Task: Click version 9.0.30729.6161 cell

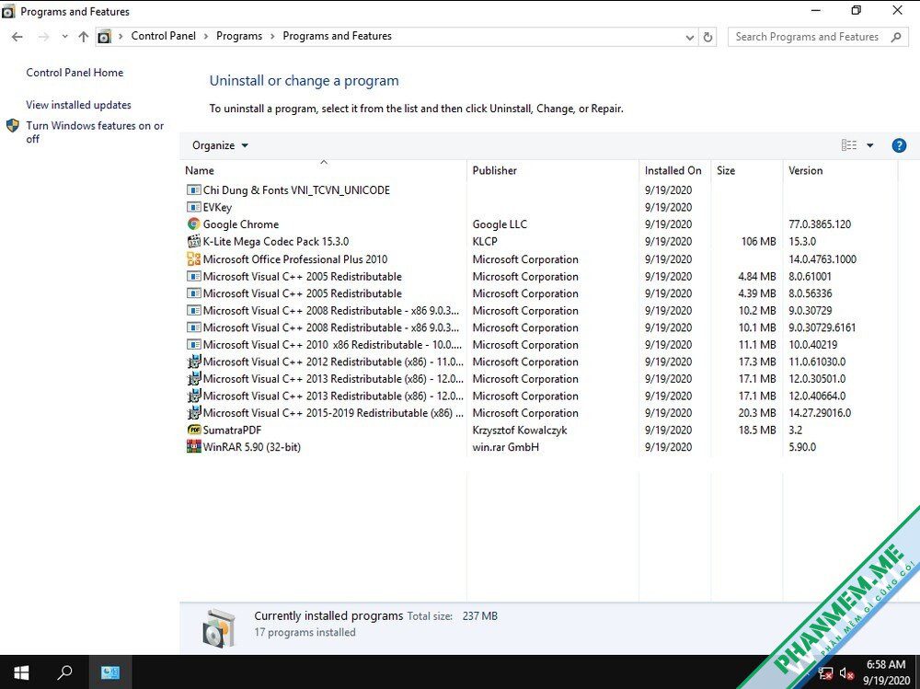Action: click(822, 327)
